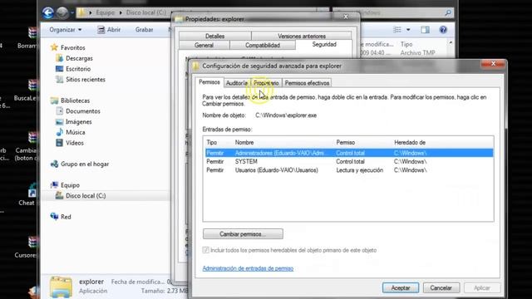The height and width of the screenshot is (299, 532).
Task: Click the Permiso column header
Action: point(346,143)
